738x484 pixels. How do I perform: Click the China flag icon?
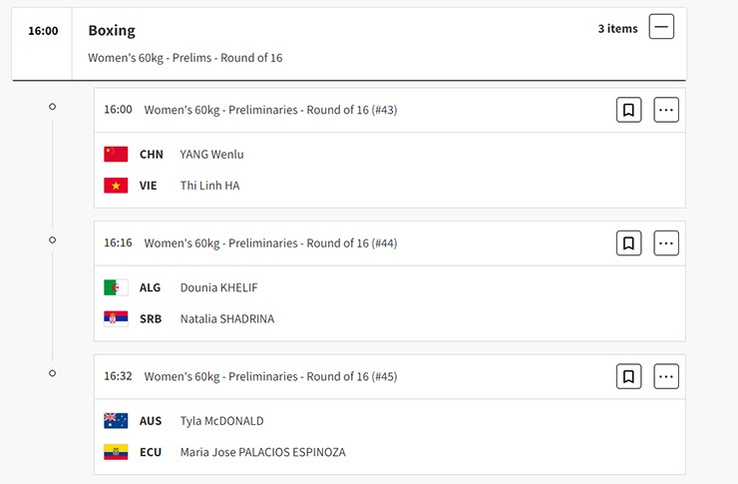(x=116, y=154)
